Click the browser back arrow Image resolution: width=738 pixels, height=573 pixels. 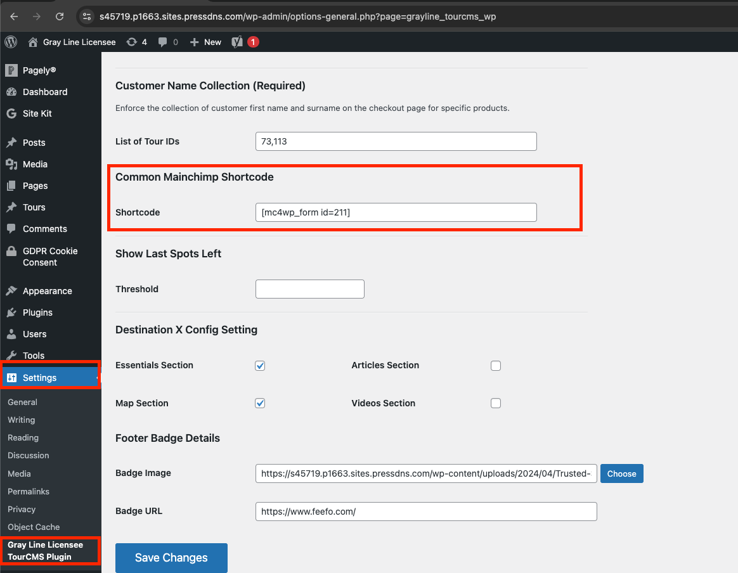pyautogui.click(x=14, y=16)
